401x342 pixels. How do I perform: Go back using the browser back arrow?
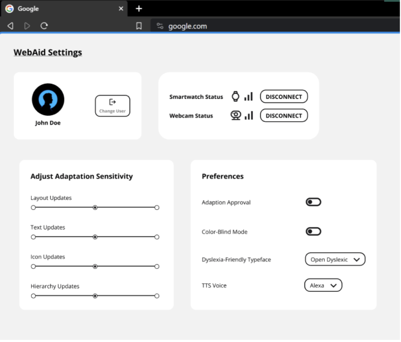pos(11,26)
